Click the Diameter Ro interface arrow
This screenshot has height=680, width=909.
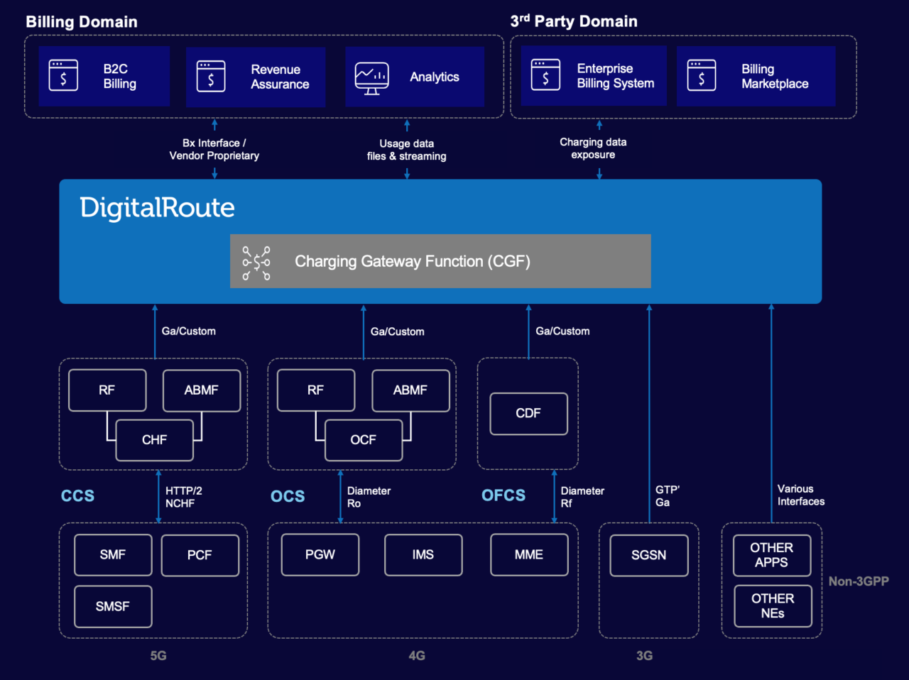[339, 495]
